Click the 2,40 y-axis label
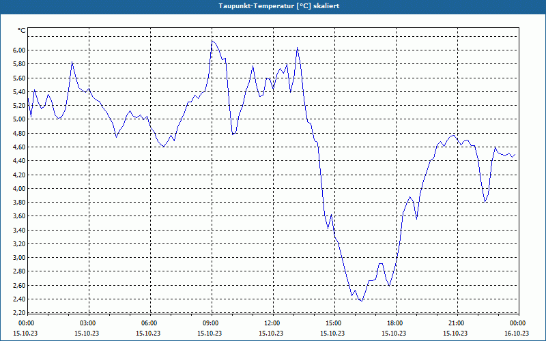This screenshot has height=341, width=546. point(20,299)
